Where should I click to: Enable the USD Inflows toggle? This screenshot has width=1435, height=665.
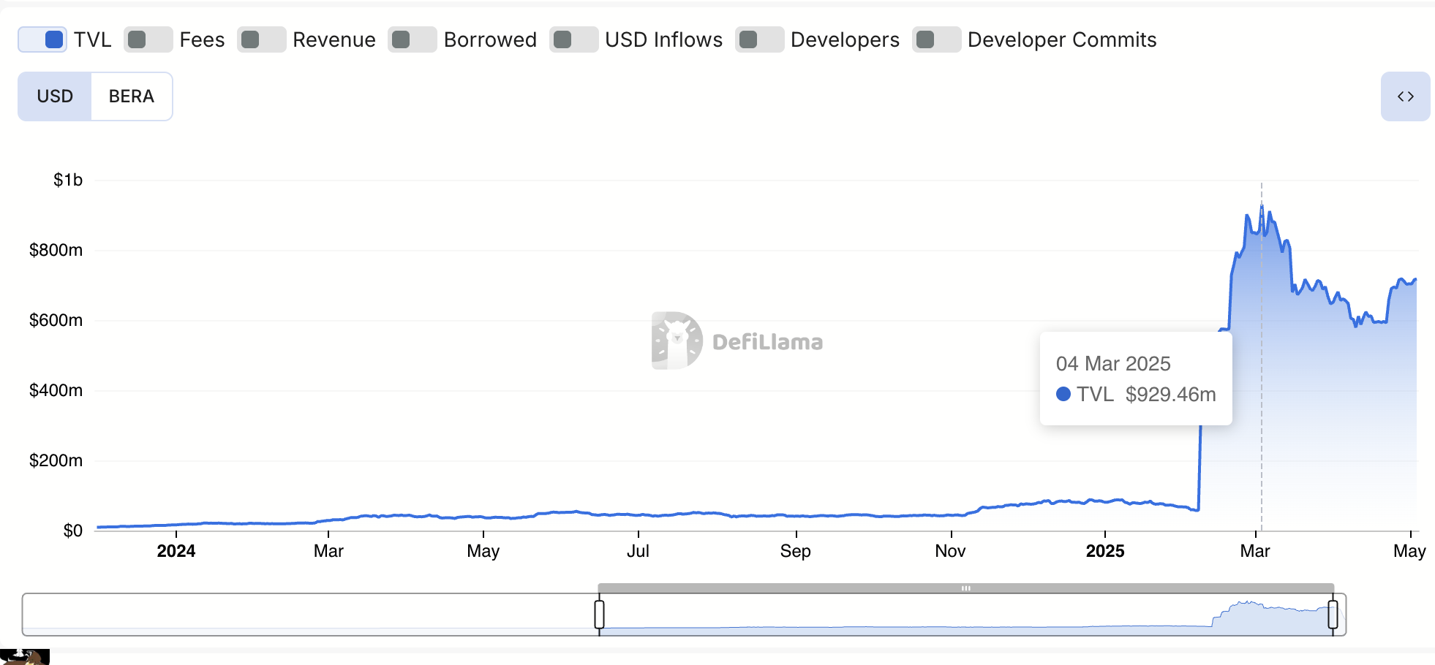574,40
